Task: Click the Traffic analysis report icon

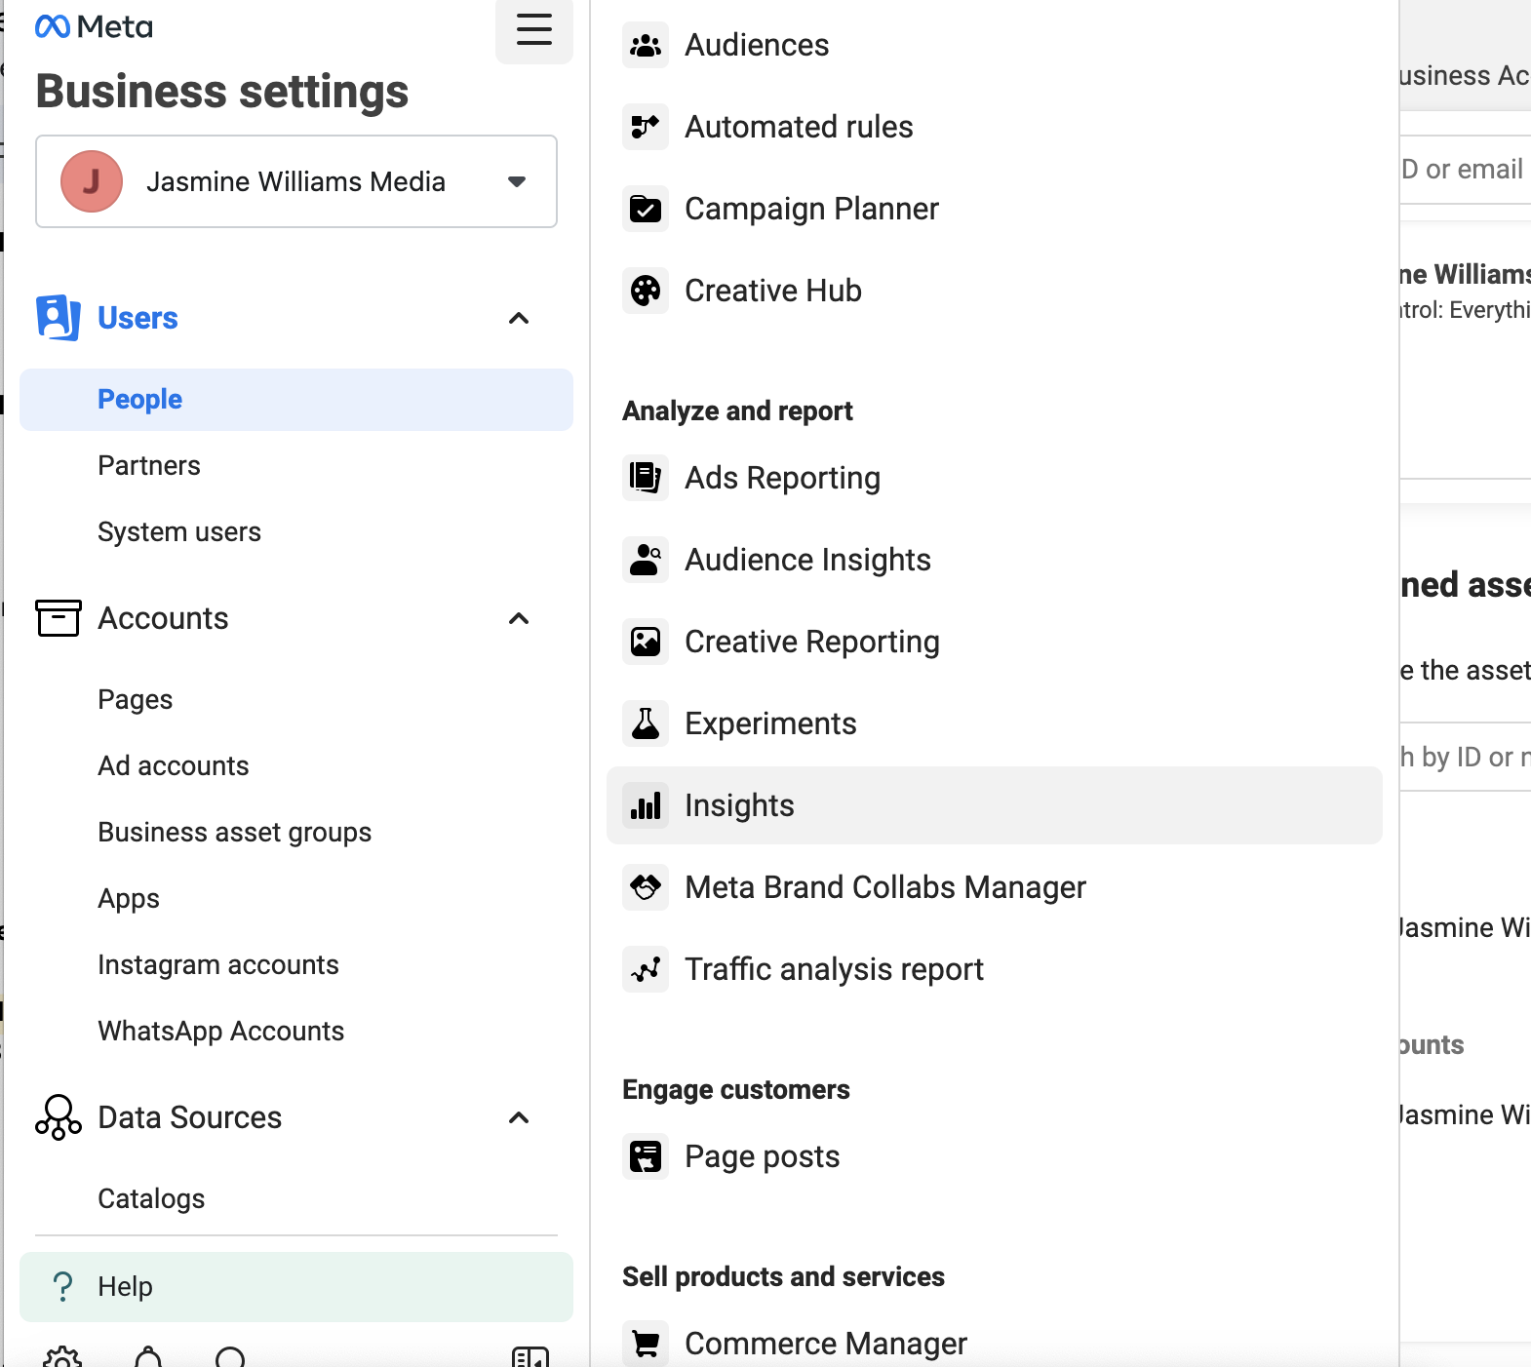Action: [646, 969]
